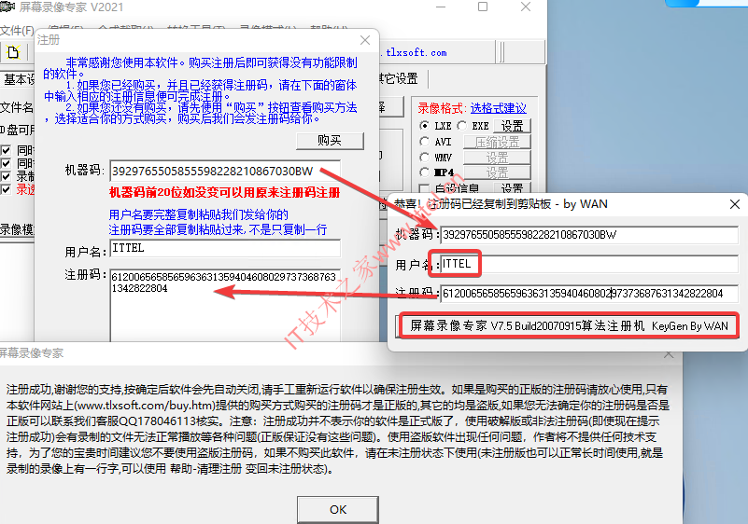Screen dimensions: 748x524
Task: Click the 机器码 field in registration dialog
Action: click(225, 171)
